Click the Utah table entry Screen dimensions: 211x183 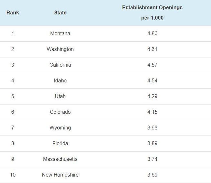[x=60, y=96]
